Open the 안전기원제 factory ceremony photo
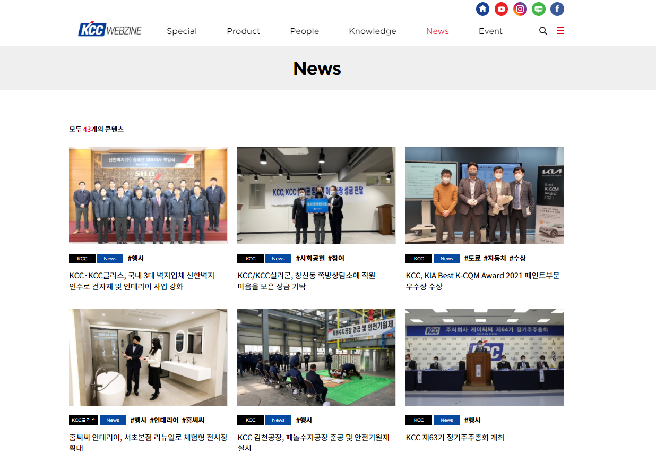The width and height of the screenshot is (656, 461). click(x=316, y=357)
